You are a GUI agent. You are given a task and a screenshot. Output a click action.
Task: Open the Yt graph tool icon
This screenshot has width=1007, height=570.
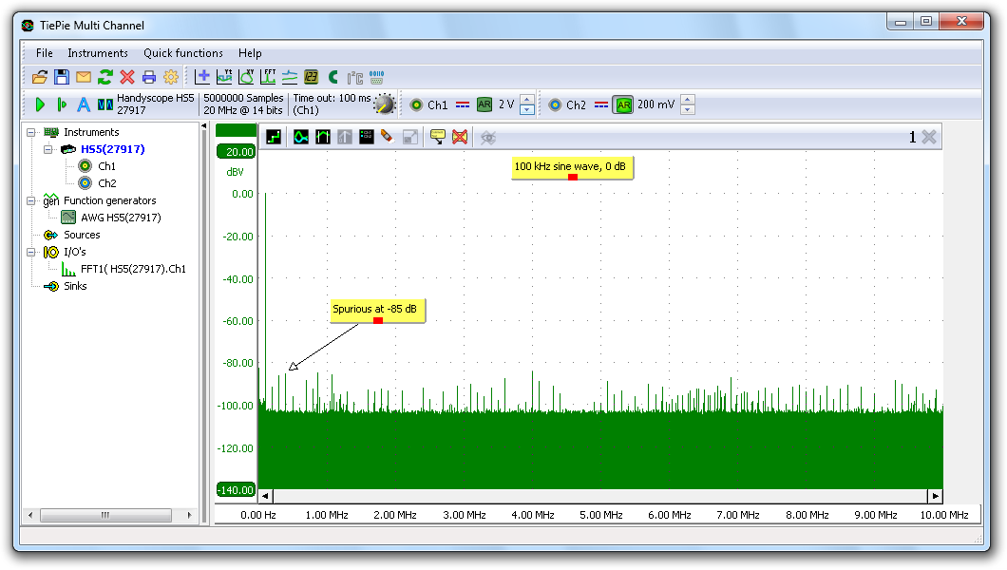[224, 77]
